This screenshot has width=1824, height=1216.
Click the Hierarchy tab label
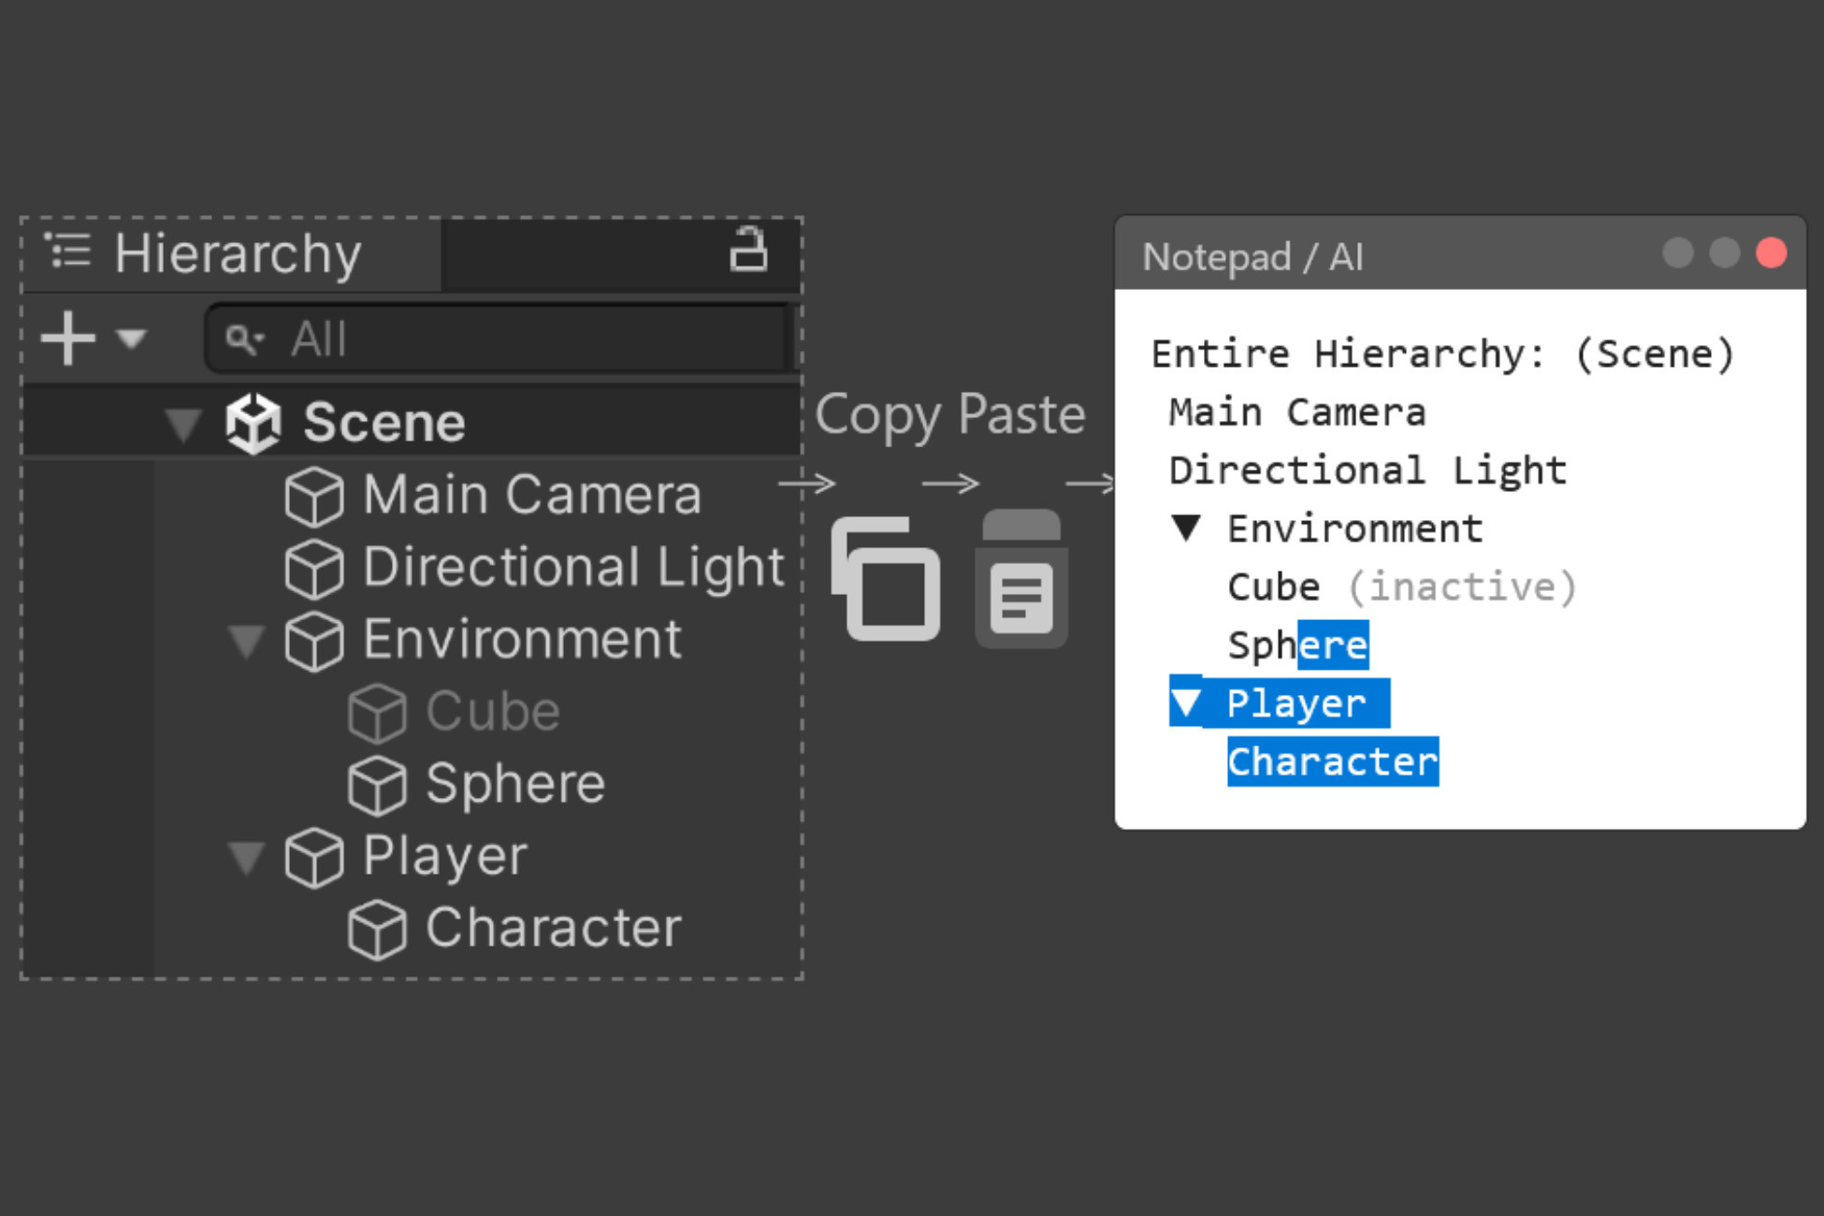coord(238,253)
